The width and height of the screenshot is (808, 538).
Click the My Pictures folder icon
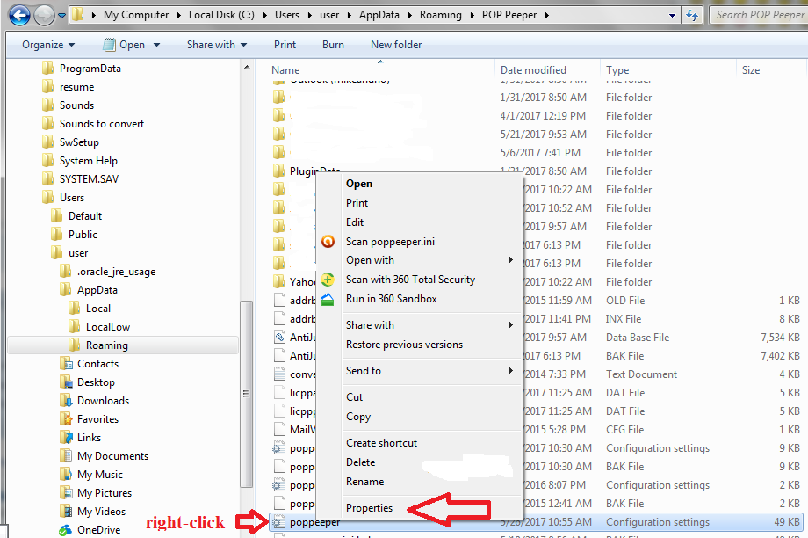(x=66, y=492)
